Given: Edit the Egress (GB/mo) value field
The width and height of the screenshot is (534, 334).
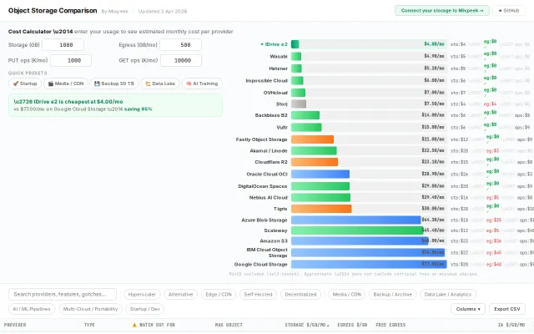Looking at the screenshot, I should click(180, 44).
